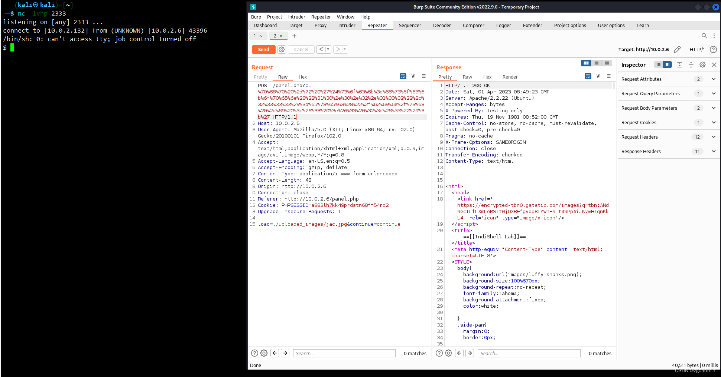Open response search settings gear
Image resolution: width=721 pixels, height=377 pixels.
(x=448, y=353)
